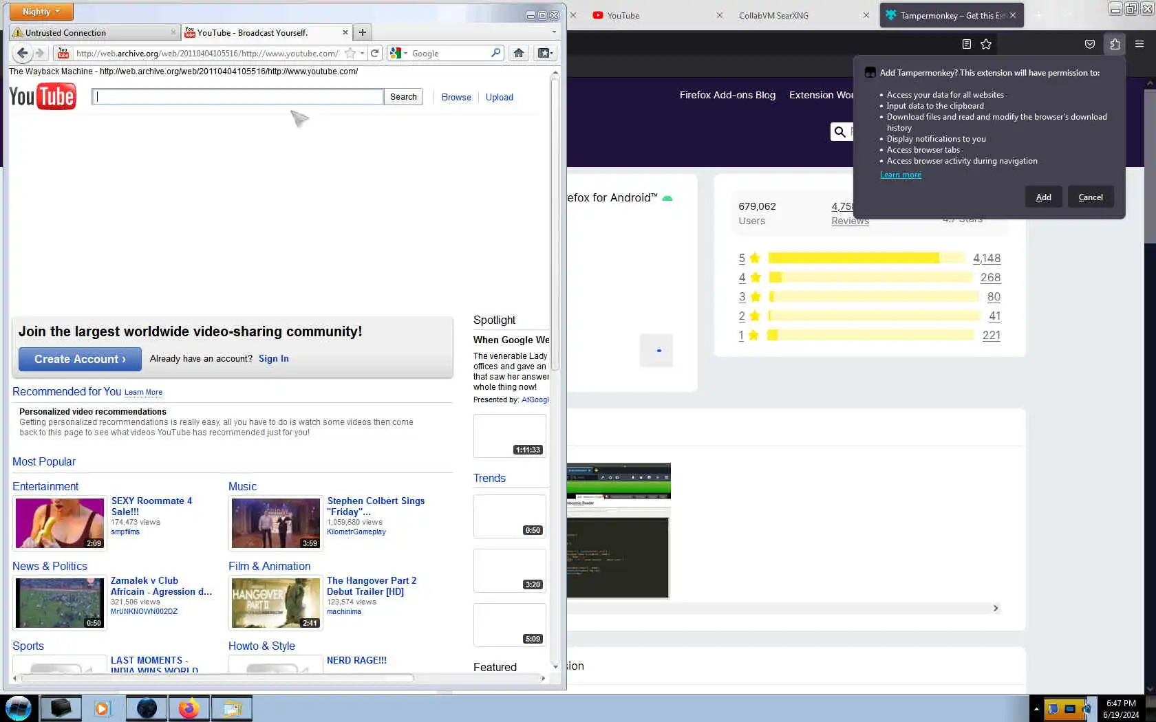Open the file explorer taskbar icon

232,708
